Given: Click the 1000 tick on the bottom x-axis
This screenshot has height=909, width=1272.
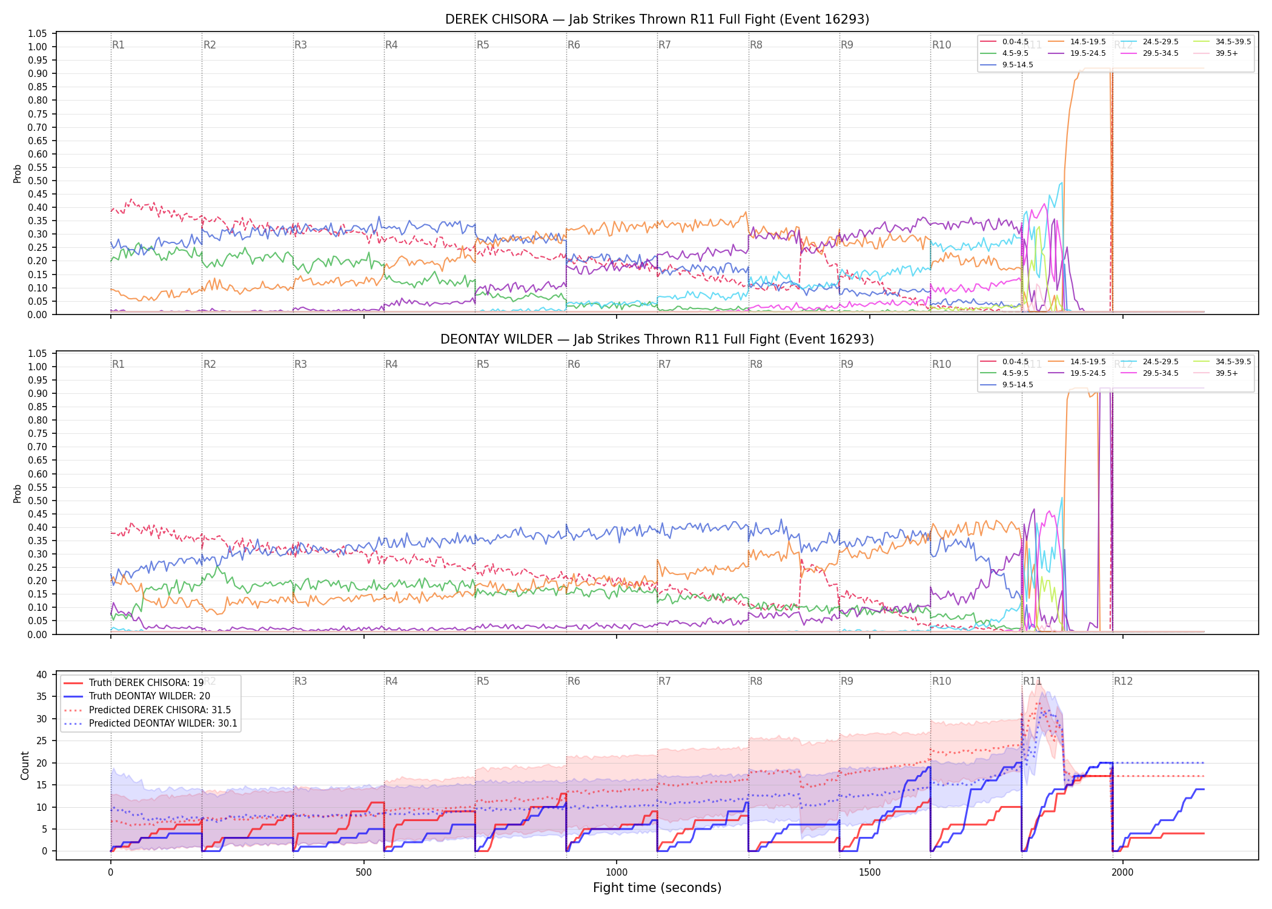Looking at the screenshot, I should tap(617, 872).
